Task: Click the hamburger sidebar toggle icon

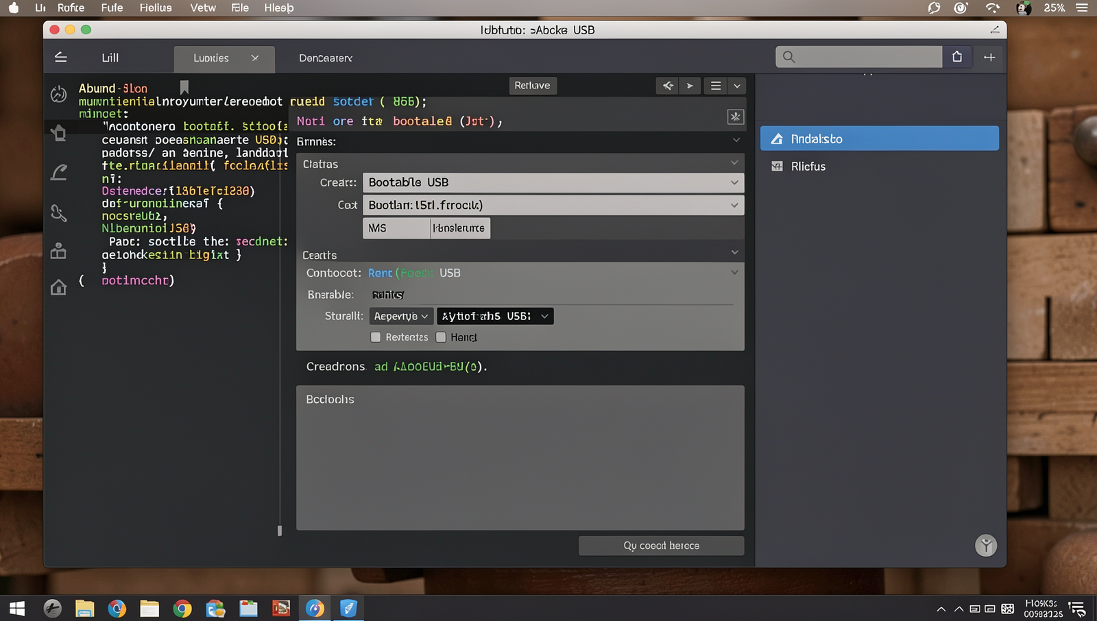Action: click(60, 58)
